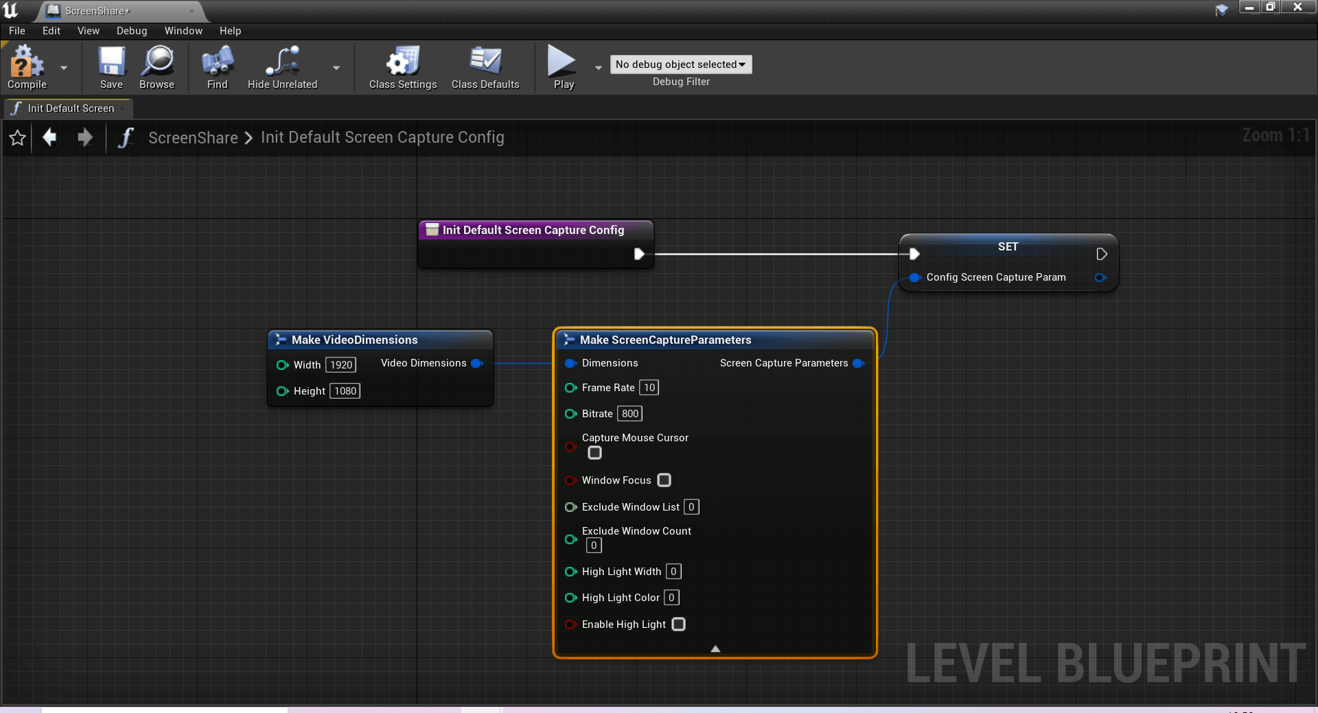Click the function icon in breadcrumb

[125, 138]
